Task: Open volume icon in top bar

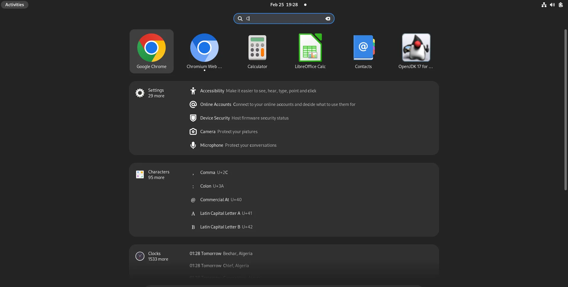Action: [552, 5]
